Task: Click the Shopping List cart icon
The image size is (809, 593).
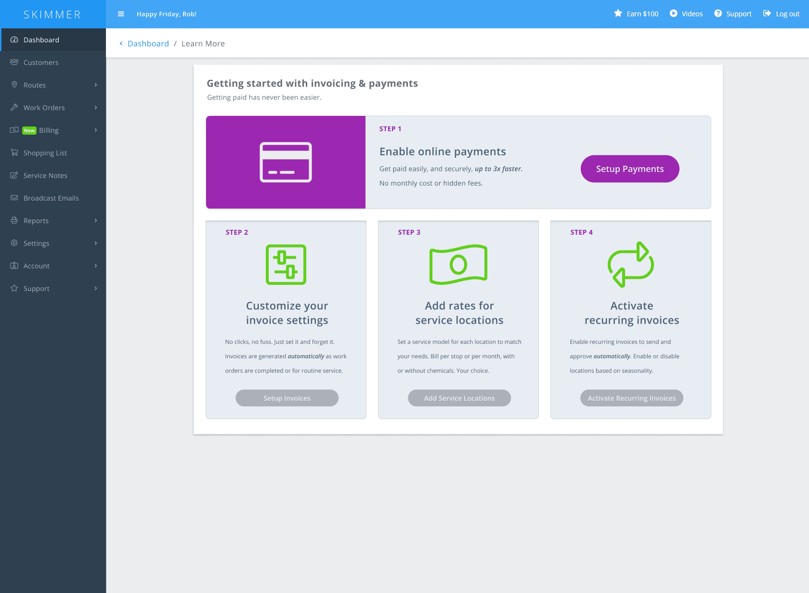Action: click(x=14, y=152)
